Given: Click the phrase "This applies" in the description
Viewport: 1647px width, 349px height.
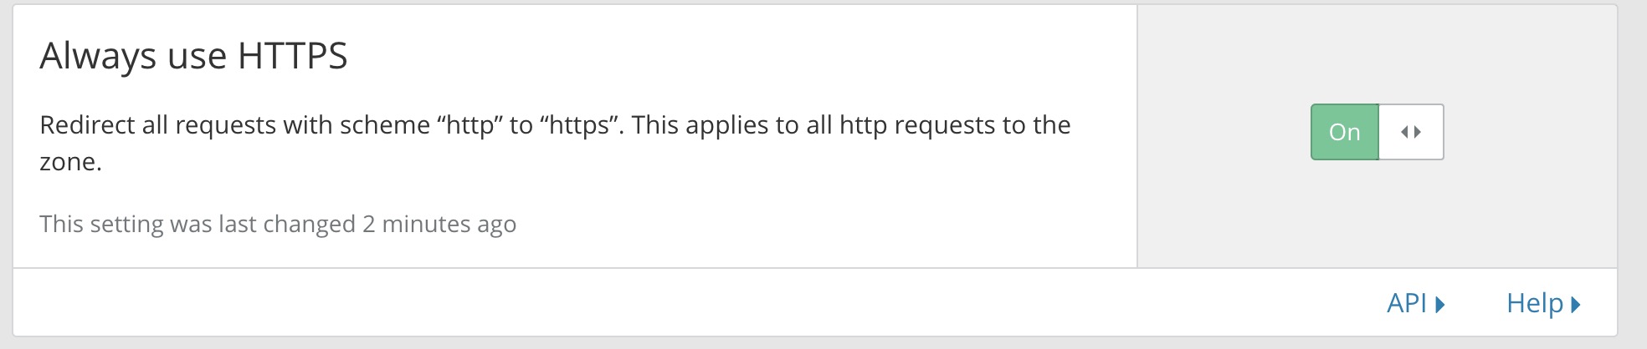Looking at the screenshot, I should (700, 125).
